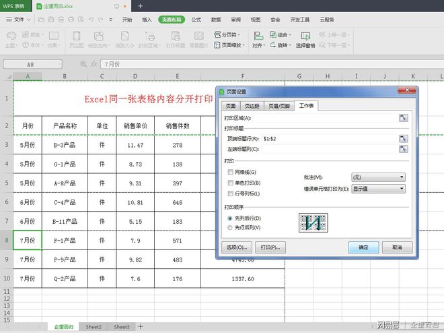The image size is (444, 333).
Task: Check the 单色打印 option
Action: pyautogui.click(x=231, y=183)
